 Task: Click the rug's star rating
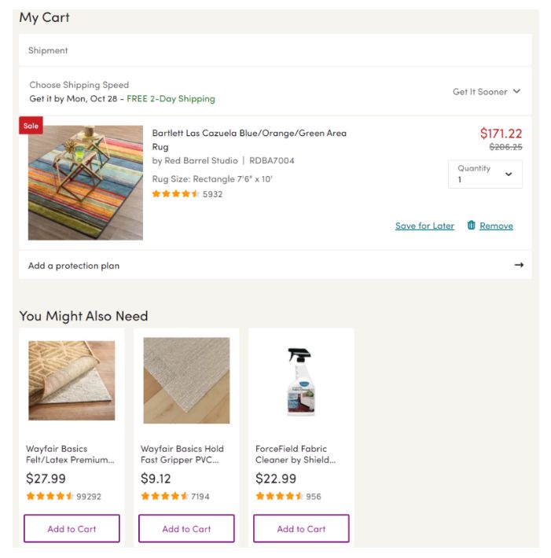[175, 194]
